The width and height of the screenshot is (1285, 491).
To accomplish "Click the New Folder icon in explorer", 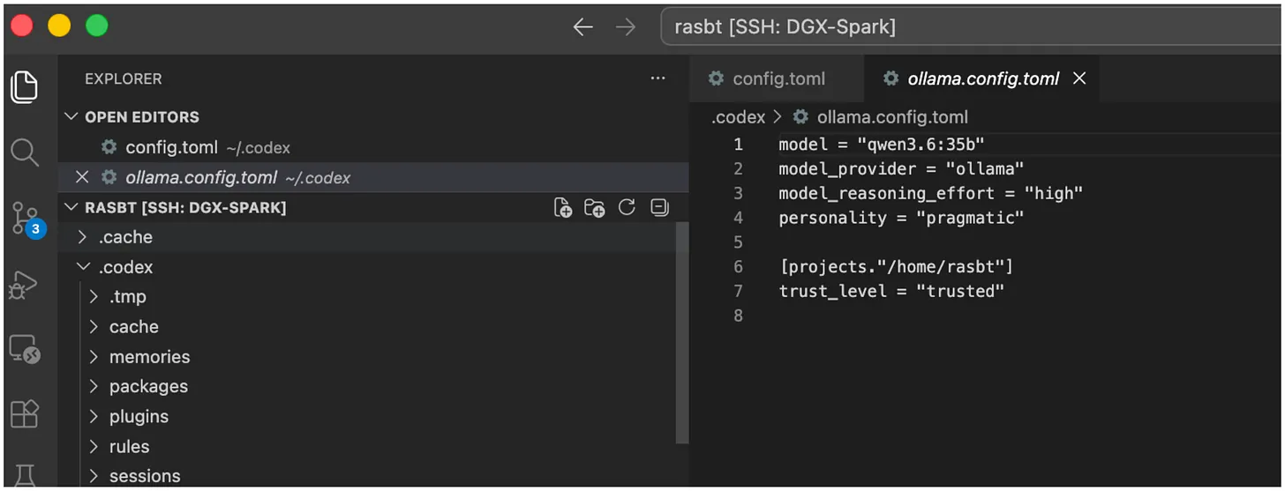I will [x=594, y=208].
